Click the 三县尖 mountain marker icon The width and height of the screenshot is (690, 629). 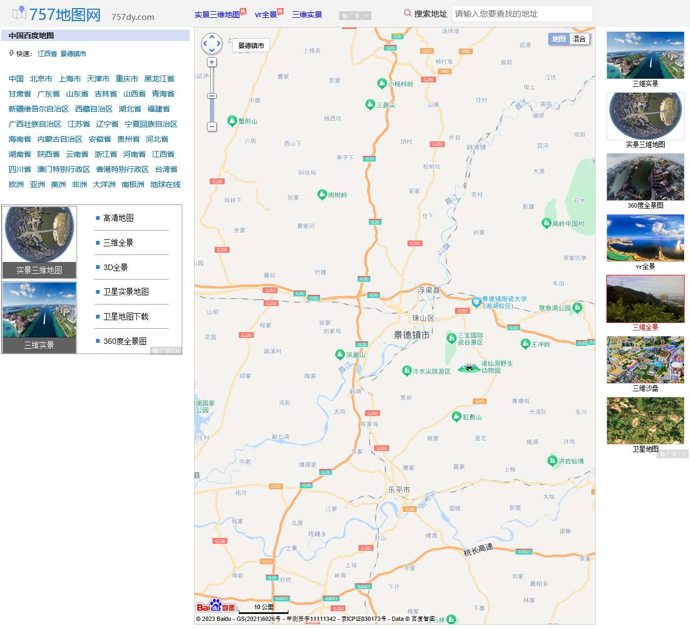pyautogui.click(x=370, y=104)
